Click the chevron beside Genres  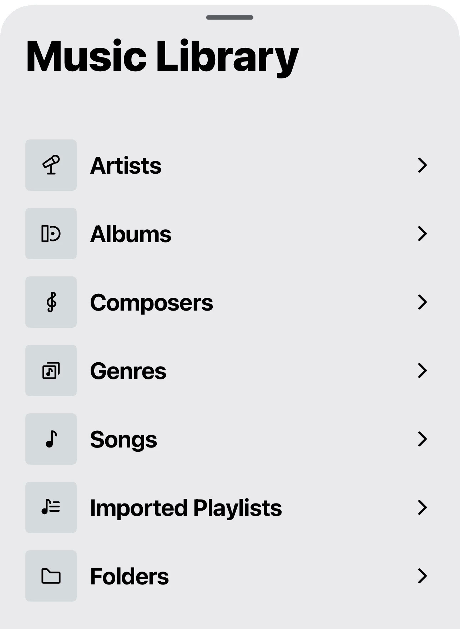[x=422, y=370]
